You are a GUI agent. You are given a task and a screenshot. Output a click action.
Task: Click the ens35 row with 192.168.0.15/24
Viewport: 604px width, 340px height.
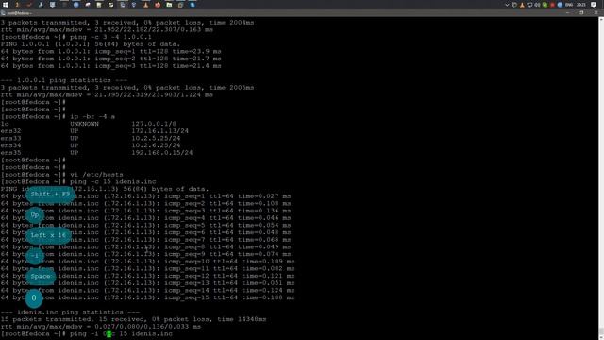(x=96, y=153)
